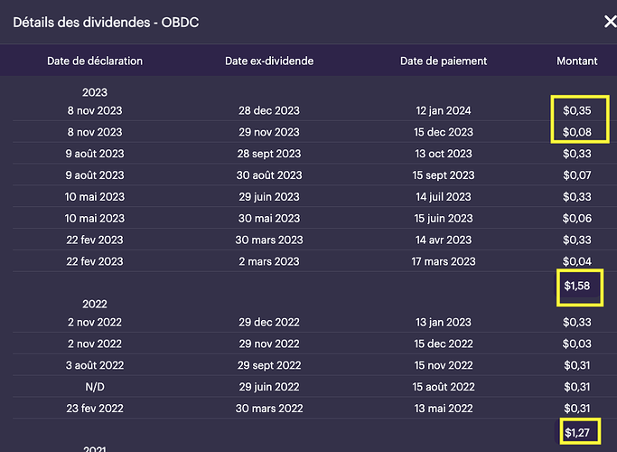Click ex-dividend date 29 dec 2022
Image resolution: width=617 pixels, height=452 pixels.
click(269, 322)
